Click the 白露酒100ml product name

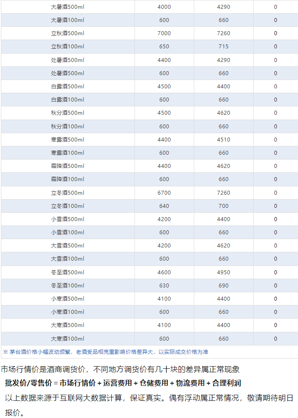68,99
